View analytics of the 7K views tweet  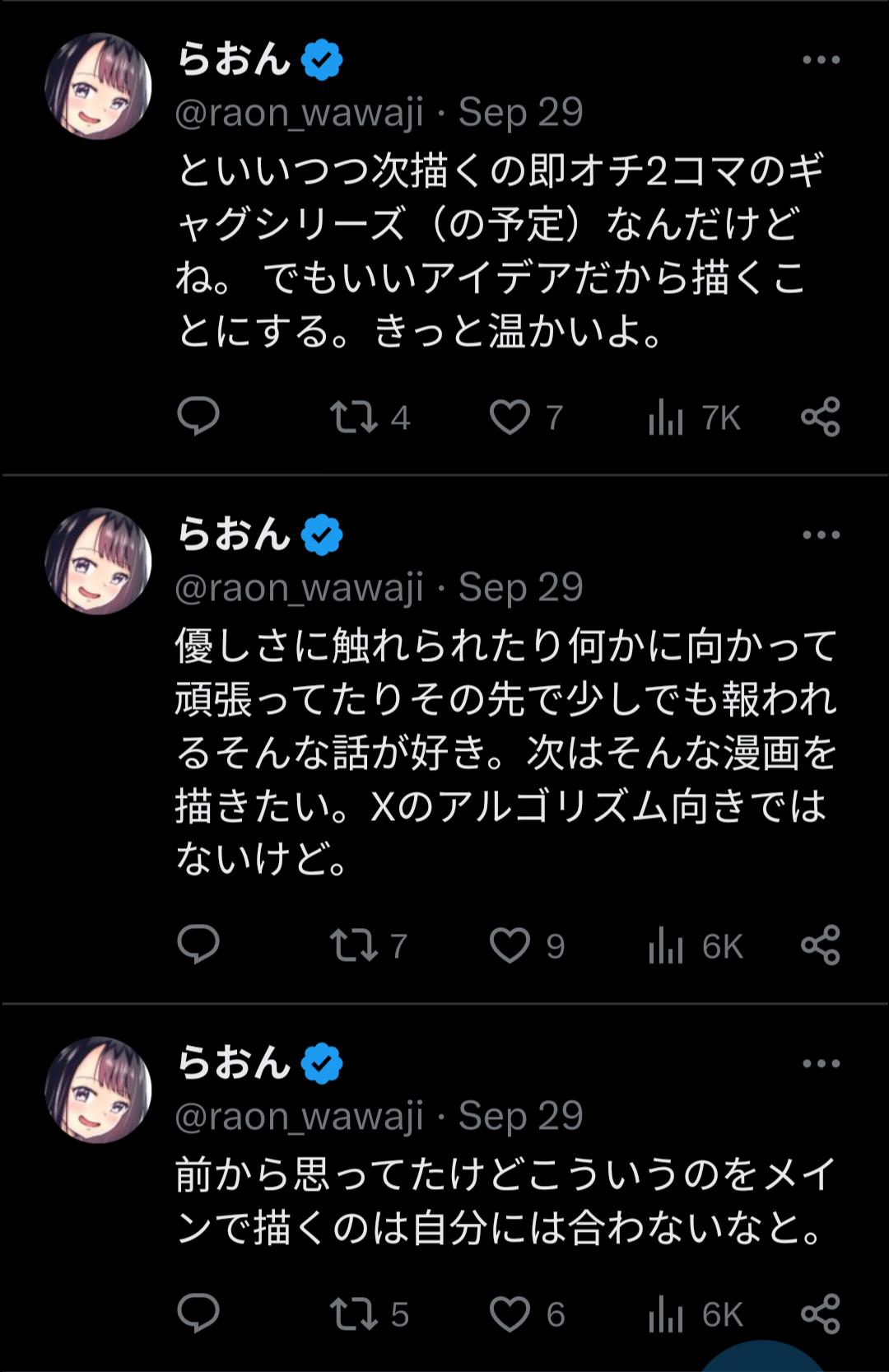[666, 418]
